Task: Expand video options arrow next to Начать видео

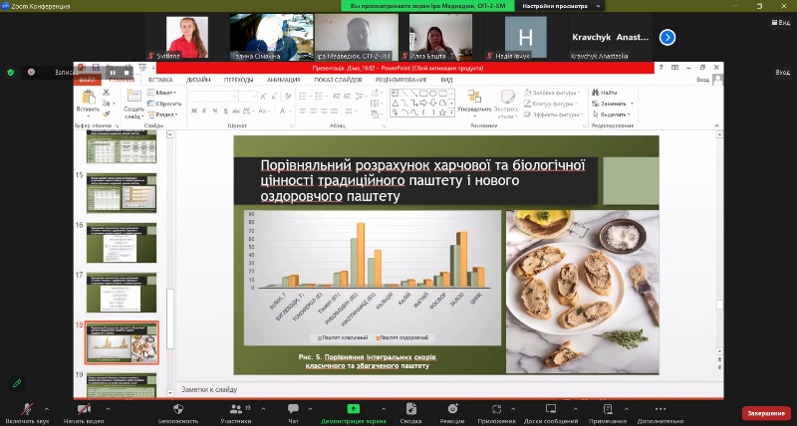Action: coord(108,408)
